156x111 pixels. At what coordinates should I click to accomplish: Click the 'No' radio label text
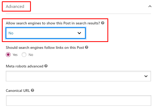[x=31, y=55]
